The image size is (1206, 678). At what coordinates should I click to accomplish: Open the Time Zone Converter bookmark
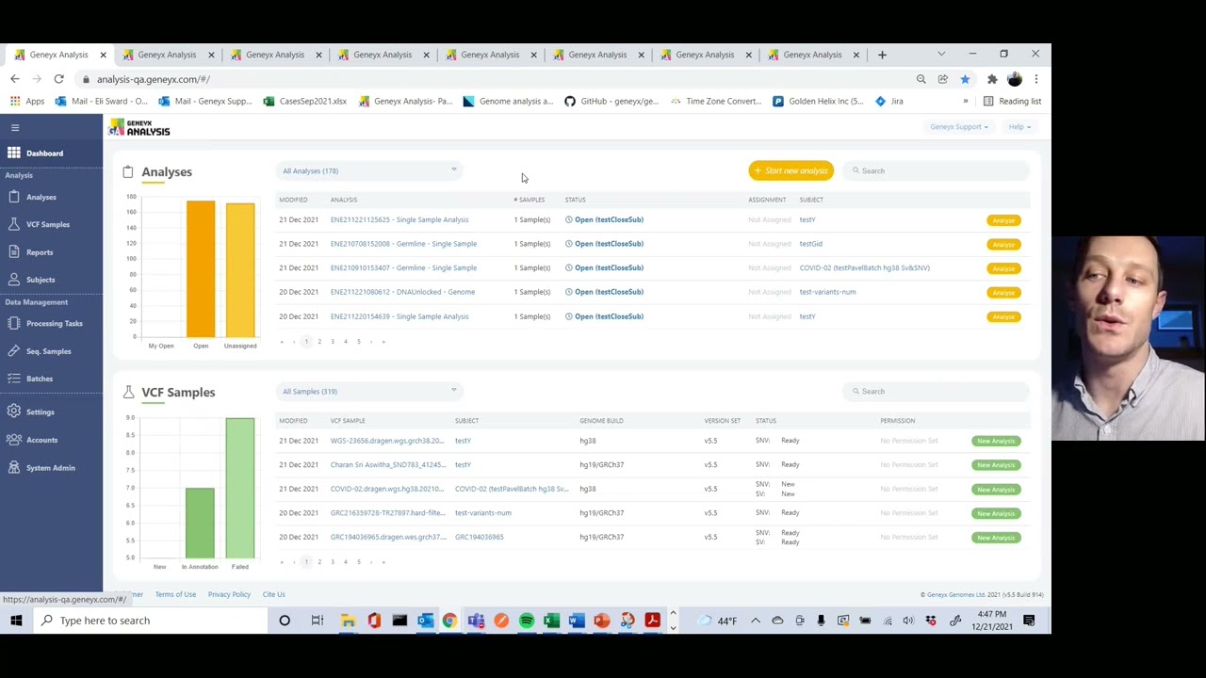pyautogui.click(x=715, y=102)
